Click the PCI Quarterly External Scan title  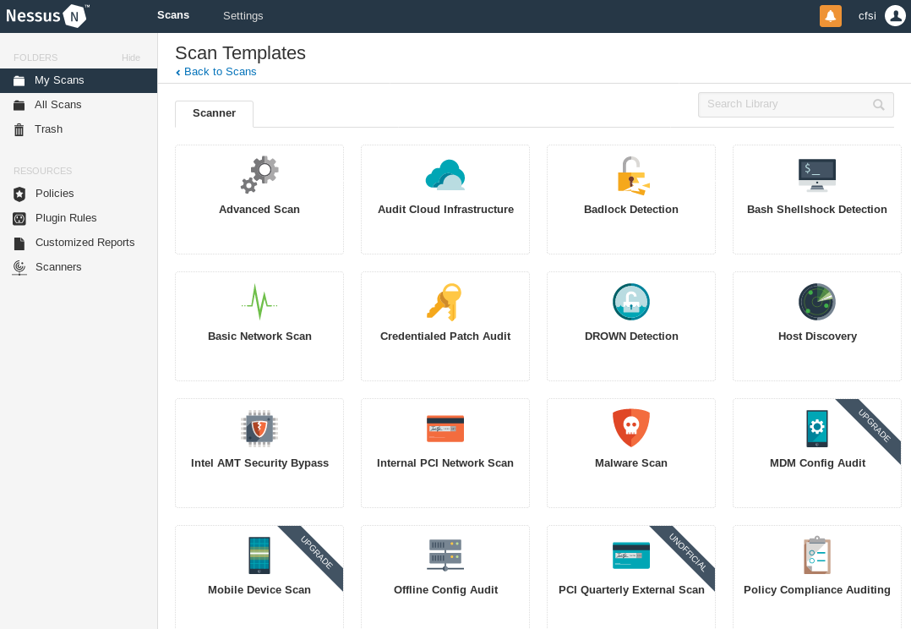[x=631, y=589]
